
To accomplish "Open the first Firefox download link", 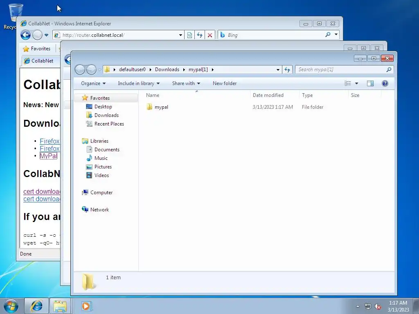I will pyautogui.click(x=50, y=141).
